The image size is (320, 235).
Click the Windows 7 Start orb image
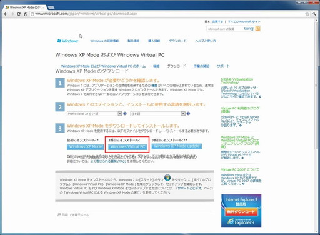pyautogui.click(x=167, y=177)
